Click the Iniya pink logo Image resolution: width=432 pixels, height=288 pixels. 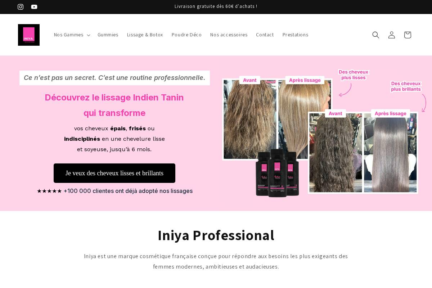tap(29, 35)
